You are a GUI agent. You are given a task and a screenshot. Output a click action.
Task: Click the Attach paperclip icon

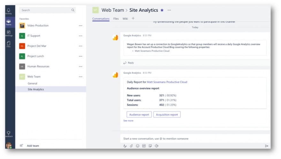click(x=131, y=146)
